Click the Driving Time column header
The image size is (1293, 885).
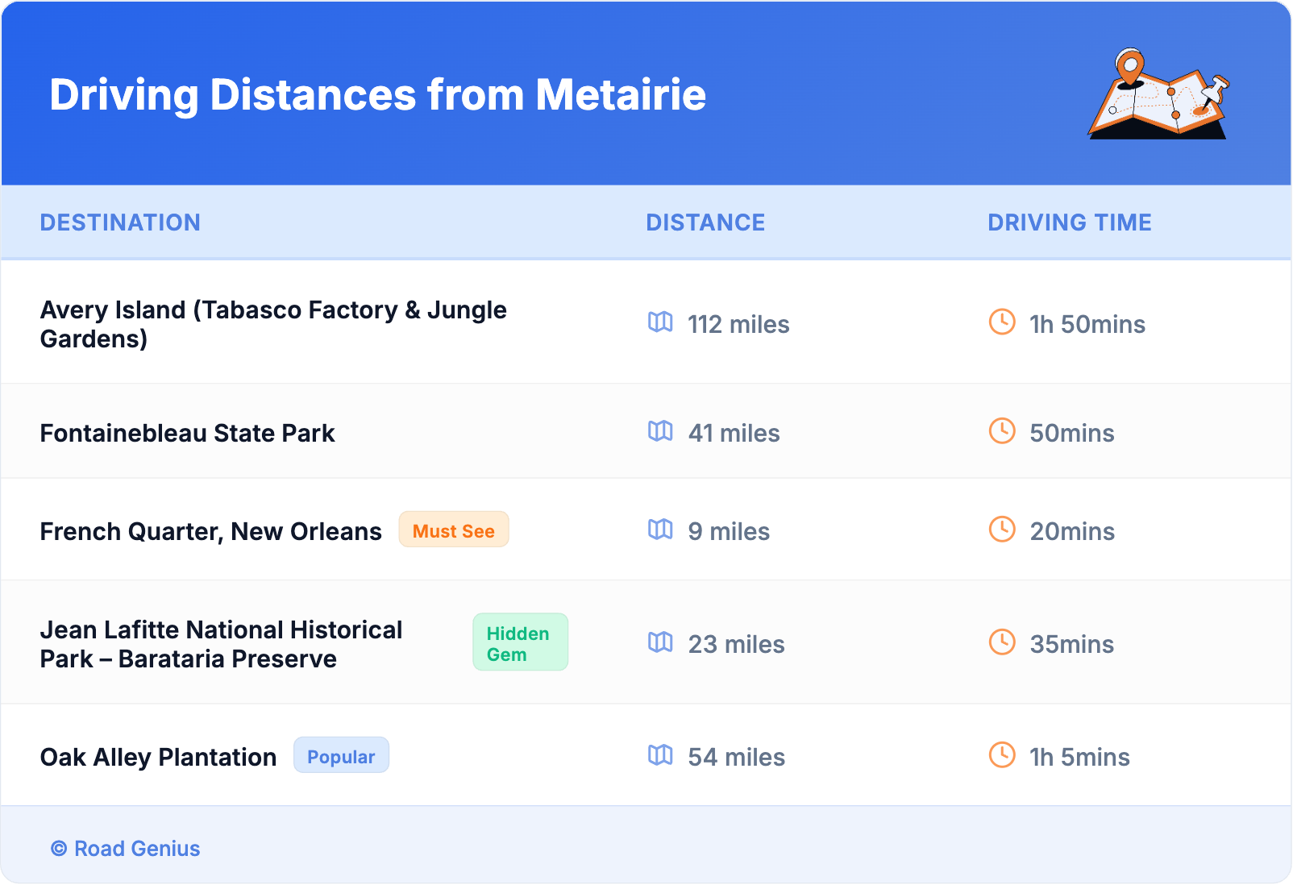coord(1069,222)
